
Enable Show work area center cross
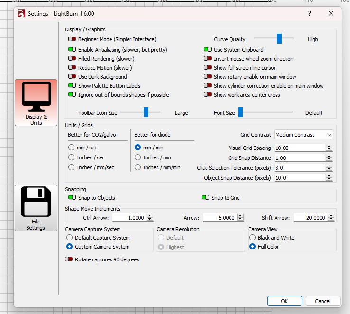click(x=208, y=95)
